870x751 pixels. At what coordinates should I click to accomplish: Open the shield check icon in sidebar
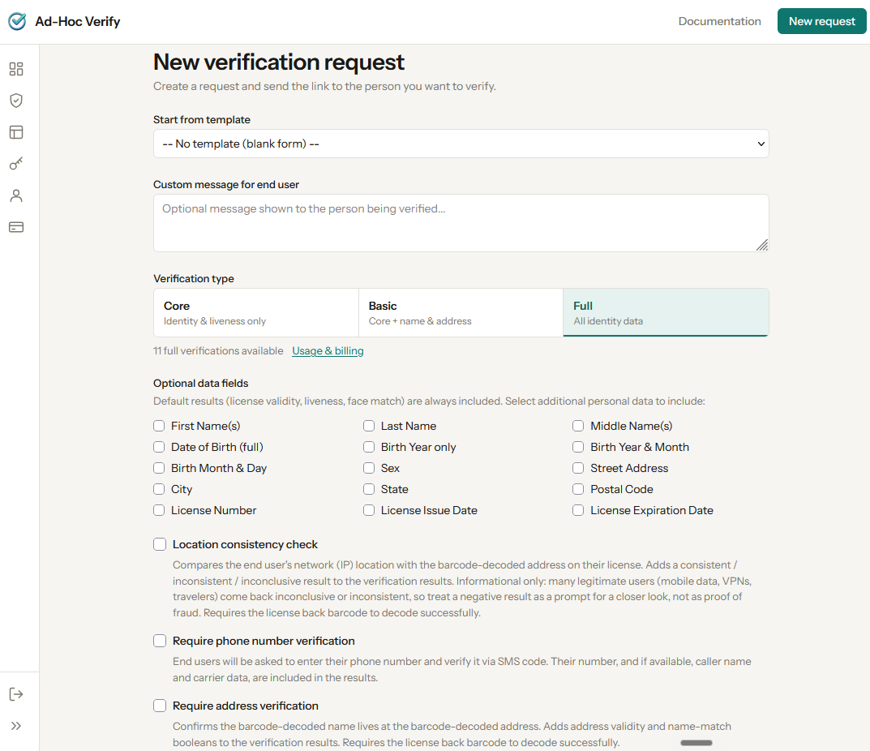(16, 101)
